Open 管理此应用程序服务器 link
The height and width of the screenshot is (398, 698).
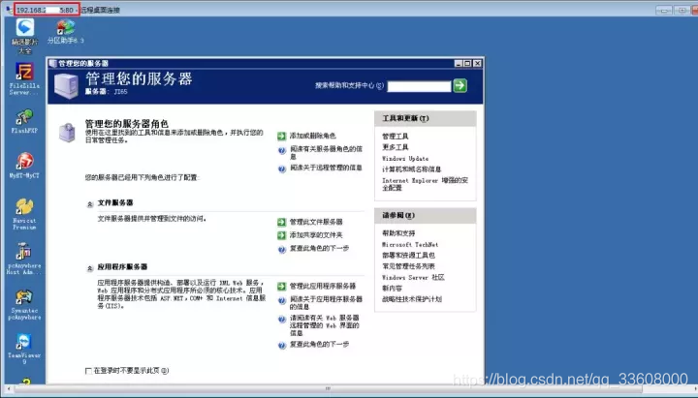click(x=323, y=286)
